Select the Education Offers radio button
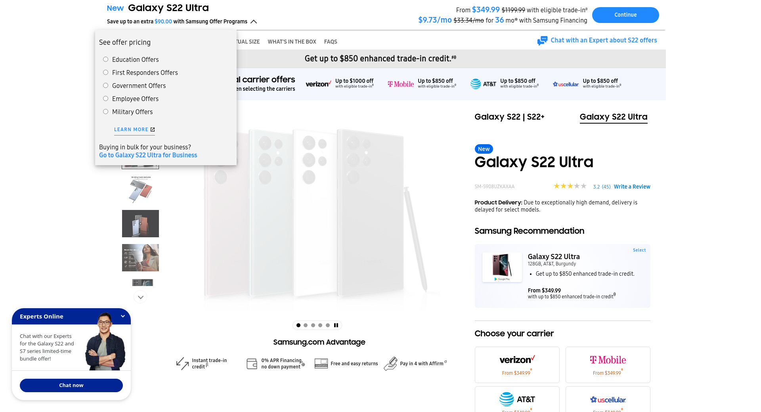This screenshot has width=761, height=412. (x=106, y=59)
